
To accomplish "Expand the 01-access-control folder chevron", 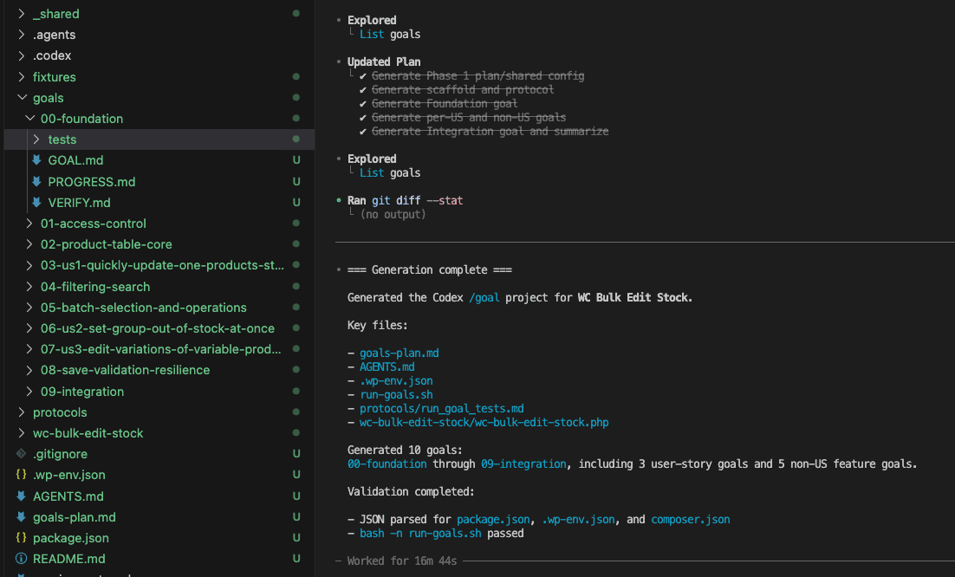I will click(x=29, y=224).
